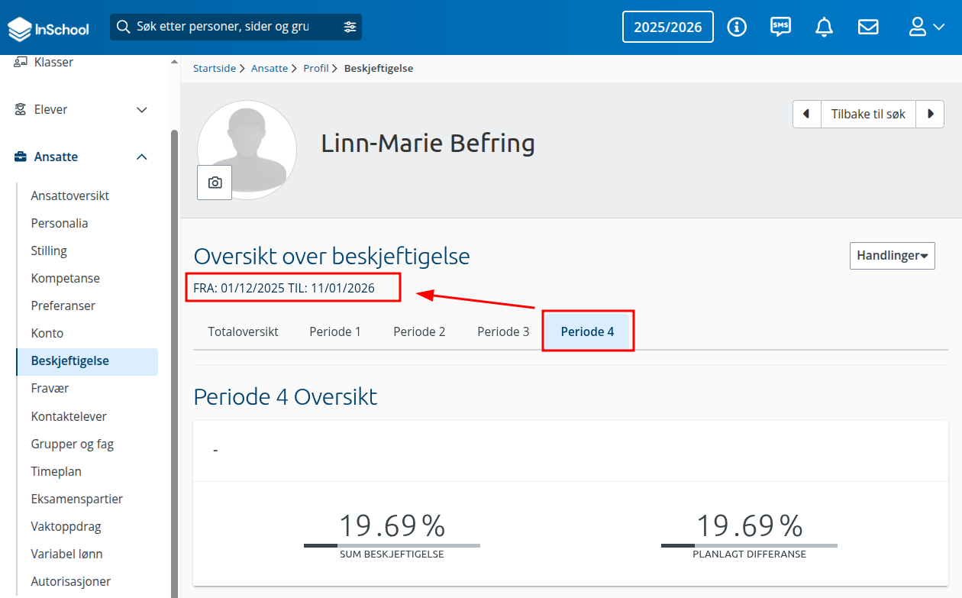The height and width of the screenshot is (598, 962).
Task: Click Tilbake til søk button
Action: click(868, 114)
